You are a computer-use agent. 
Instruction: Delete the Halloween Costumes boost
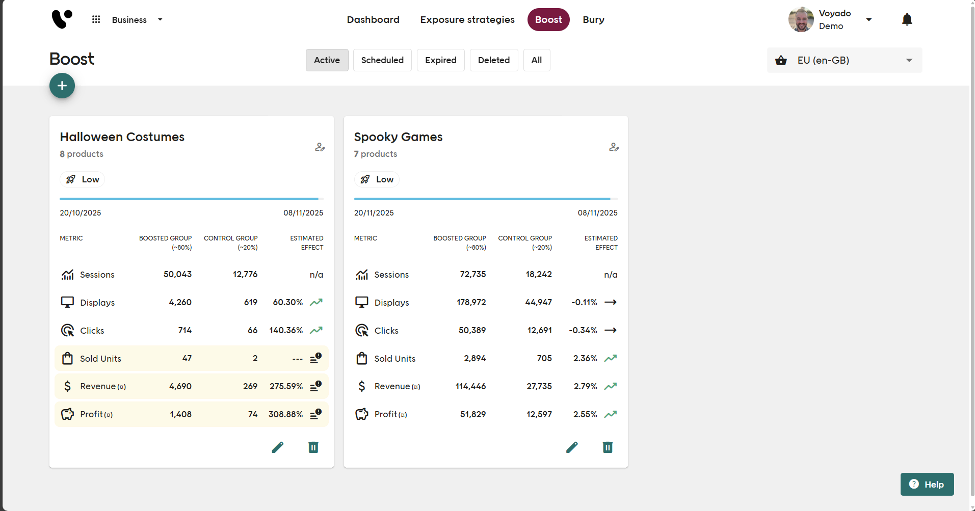(313, 447)
